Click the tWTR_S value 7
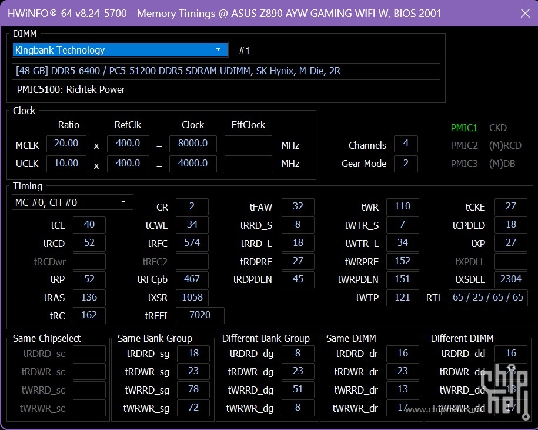Image resolution: width=538 pixels, height=430 pixels. point(402,225)
